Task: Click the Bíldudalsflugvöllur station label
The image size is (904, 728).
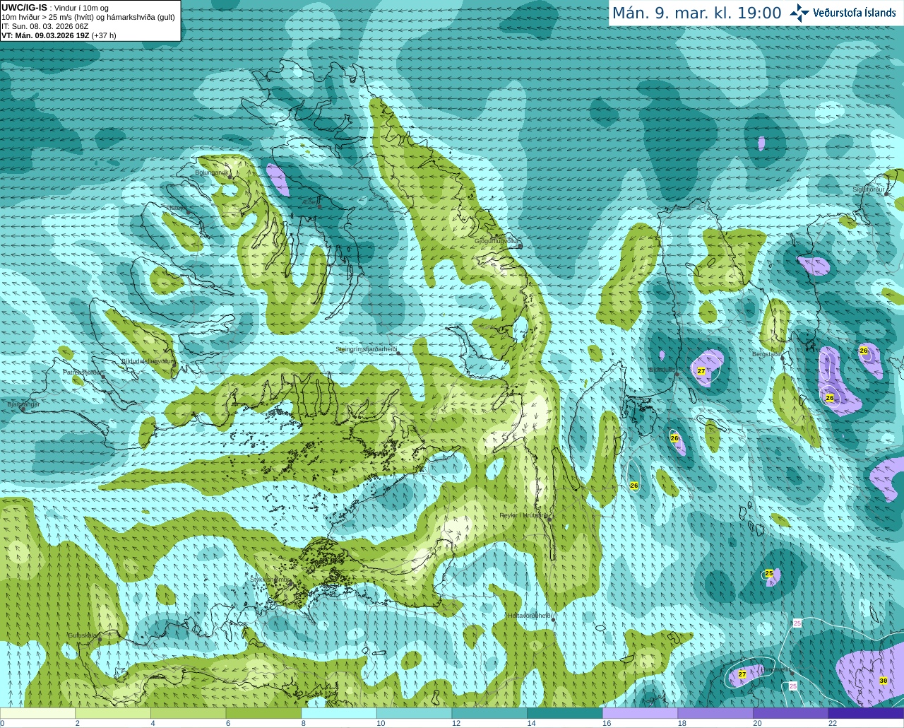Action: 147,360
